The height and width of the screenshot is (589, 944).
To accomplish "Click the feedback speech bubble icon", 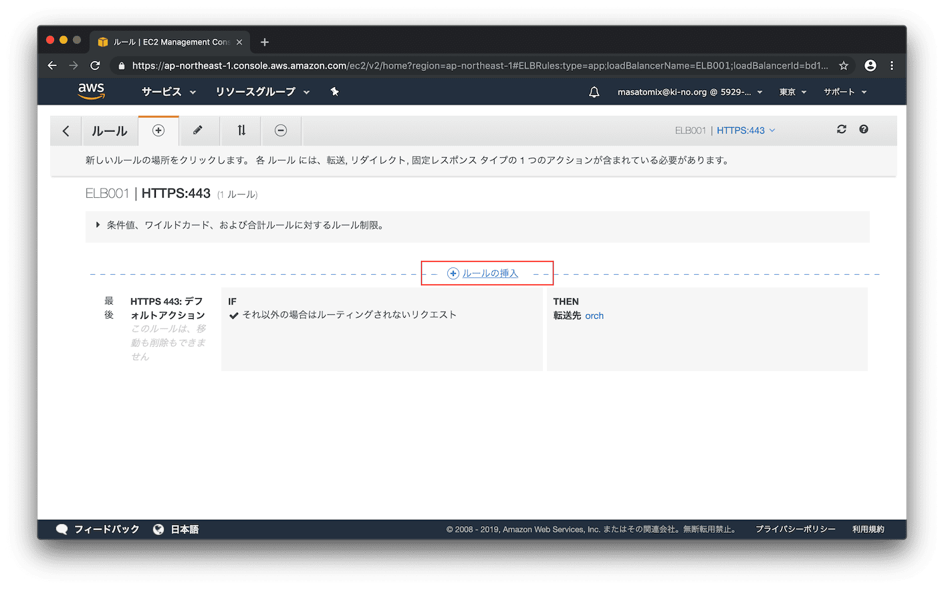I will pyautogui.click(x=62, y=529).
